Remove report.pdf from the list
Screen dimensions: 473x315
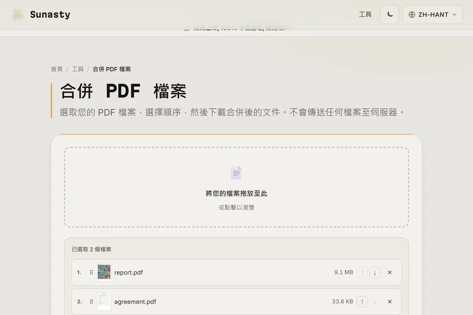click(390, 272)
